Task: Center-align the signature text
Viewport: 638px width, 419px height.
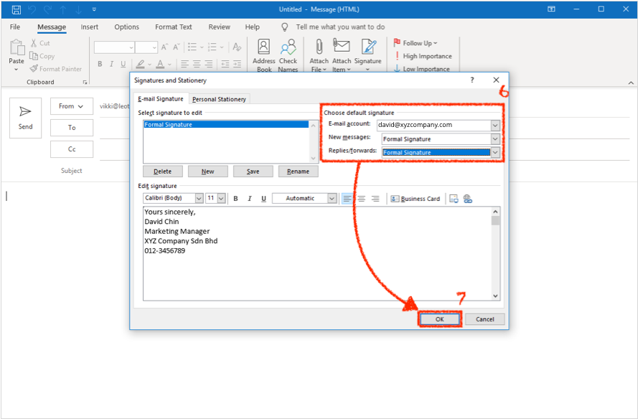Action: 361,199
